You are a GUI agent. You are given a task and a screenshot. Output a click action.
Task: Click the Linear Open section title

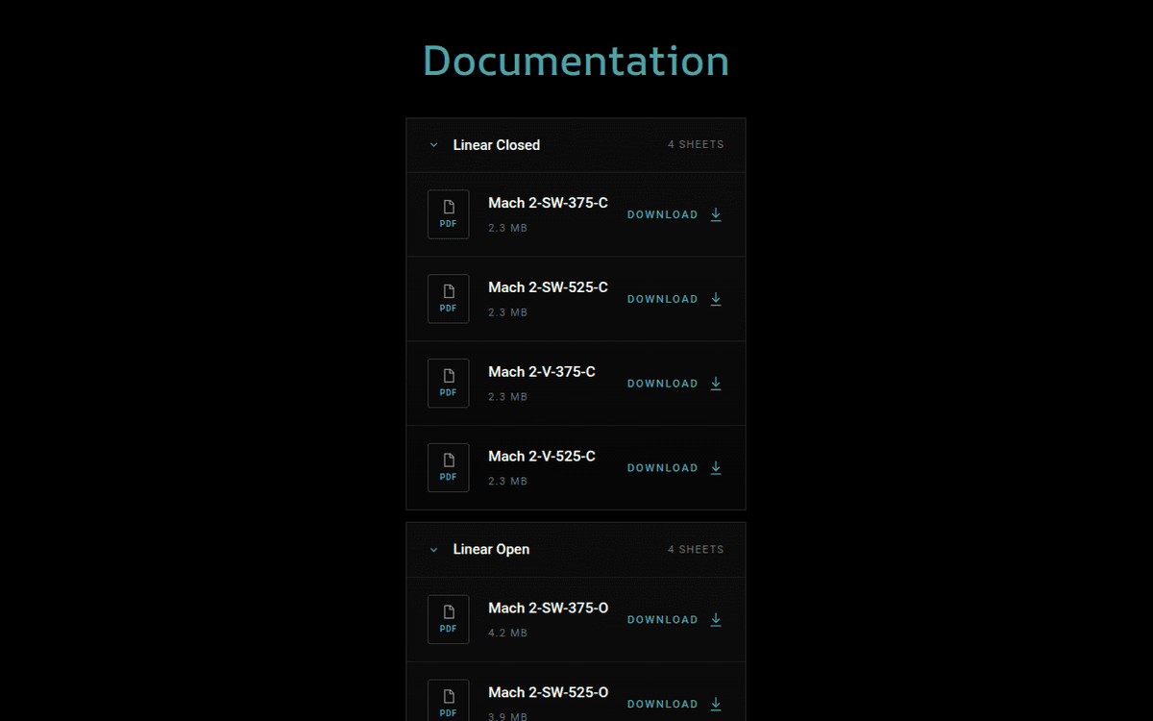(x=491, y=550)
